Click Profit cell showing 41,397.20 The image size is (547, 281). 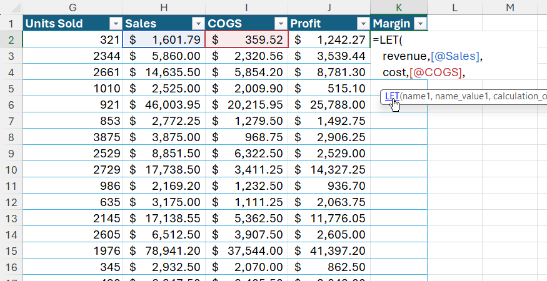click(x=329, y=251)
